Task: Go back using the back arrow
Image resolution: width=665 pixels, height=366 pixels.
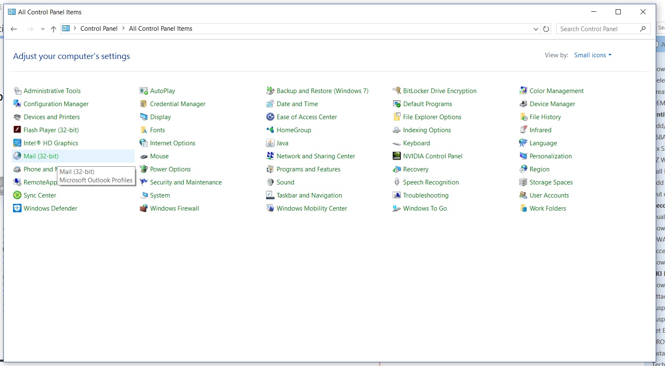Action: [14, 29]
